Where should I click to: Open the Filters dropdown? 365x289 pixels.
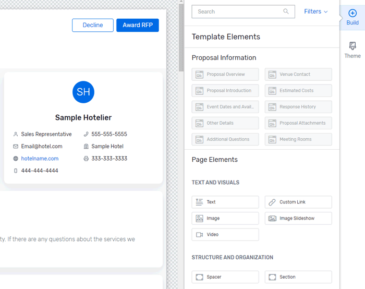pyautogui.click(x=315, y=11)
